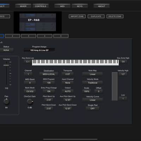Click a key on the zone piano keyboard
The image size is (141, 141).
75,62
